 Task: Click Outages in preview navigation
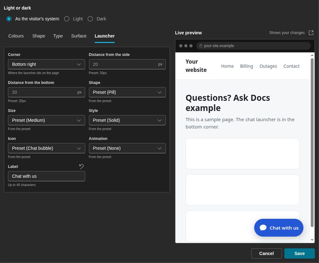(268, 66)
